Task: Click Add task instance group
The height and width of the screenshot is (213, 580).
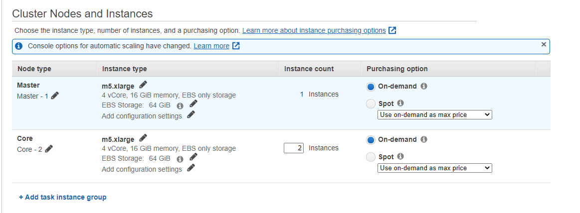Action: tap(63, 197)
